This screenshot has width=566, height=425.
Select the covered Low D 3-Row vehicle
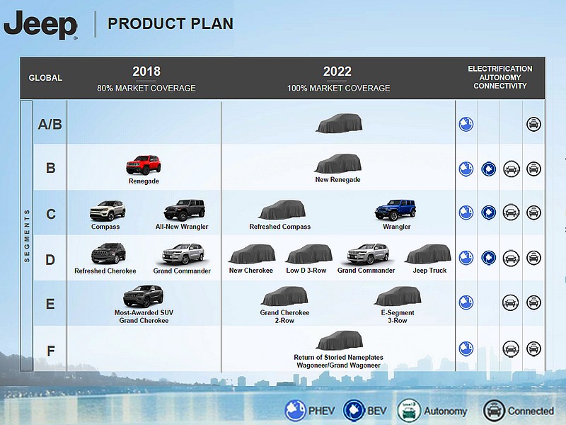point(308,254)
